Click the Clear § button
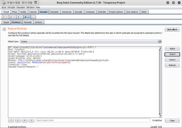The image size is (182, 128). (x=172, y=54)
